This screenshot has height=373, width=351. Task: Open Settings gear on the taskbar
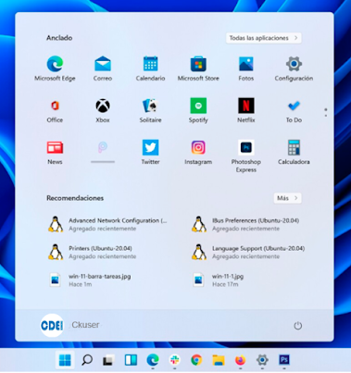pyautogui.click(x=262, y=360)
